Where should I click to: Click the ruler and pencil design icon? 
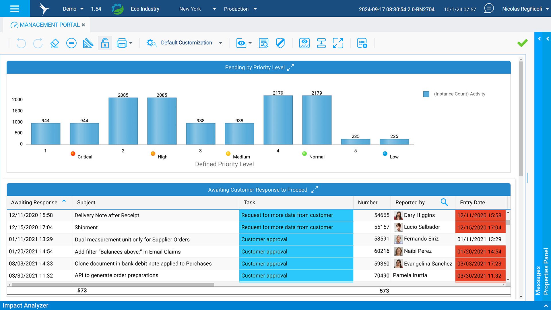tap(88, 43)
